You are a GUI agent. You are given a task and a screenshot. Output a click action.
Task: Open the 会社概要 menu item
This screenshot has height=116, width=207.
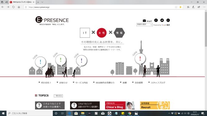[x=137, y=83]
